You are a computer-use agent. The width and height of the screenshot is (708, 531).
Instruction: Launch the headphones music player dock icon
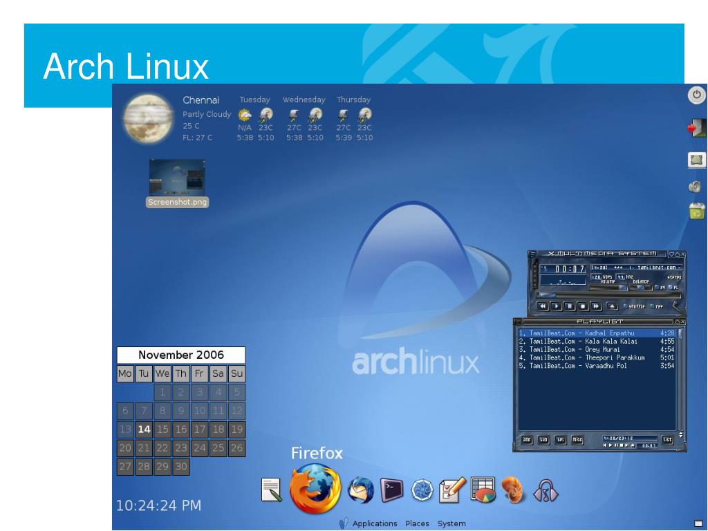546,491
